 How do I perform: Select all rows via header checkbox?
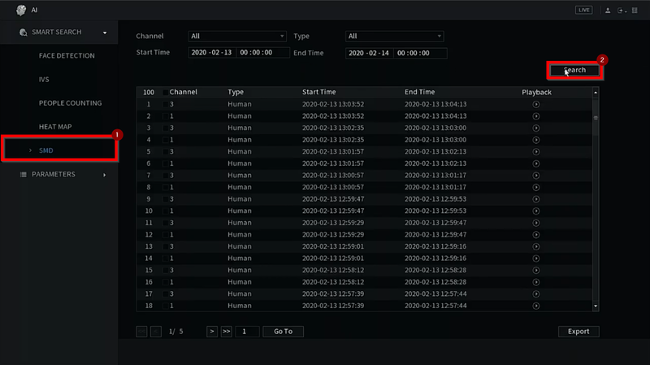[x=166, y=93]
